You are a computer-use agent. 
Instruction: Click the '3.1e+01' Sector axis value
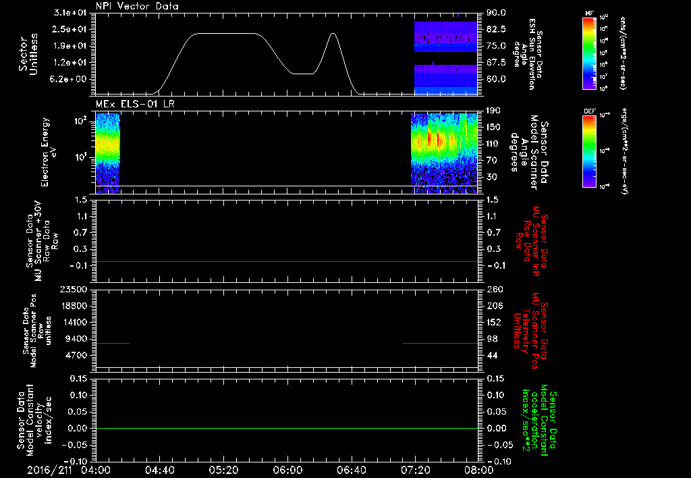pos(70,13)
